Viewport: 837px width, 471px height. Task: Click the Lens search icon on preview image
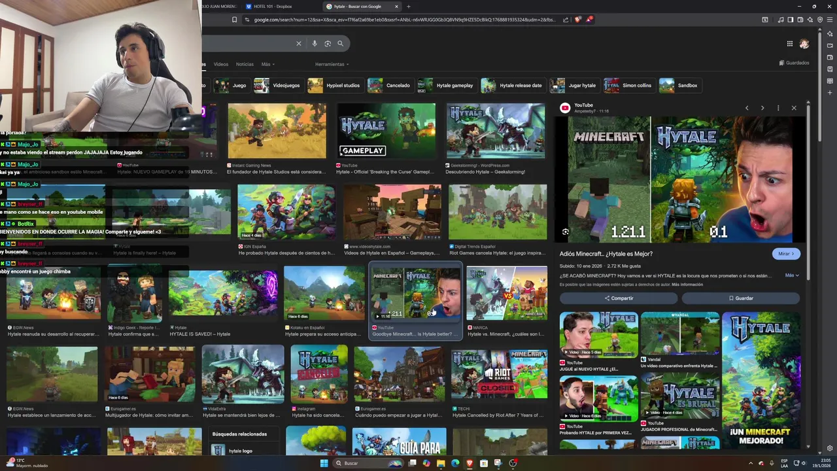click(566, 232)
